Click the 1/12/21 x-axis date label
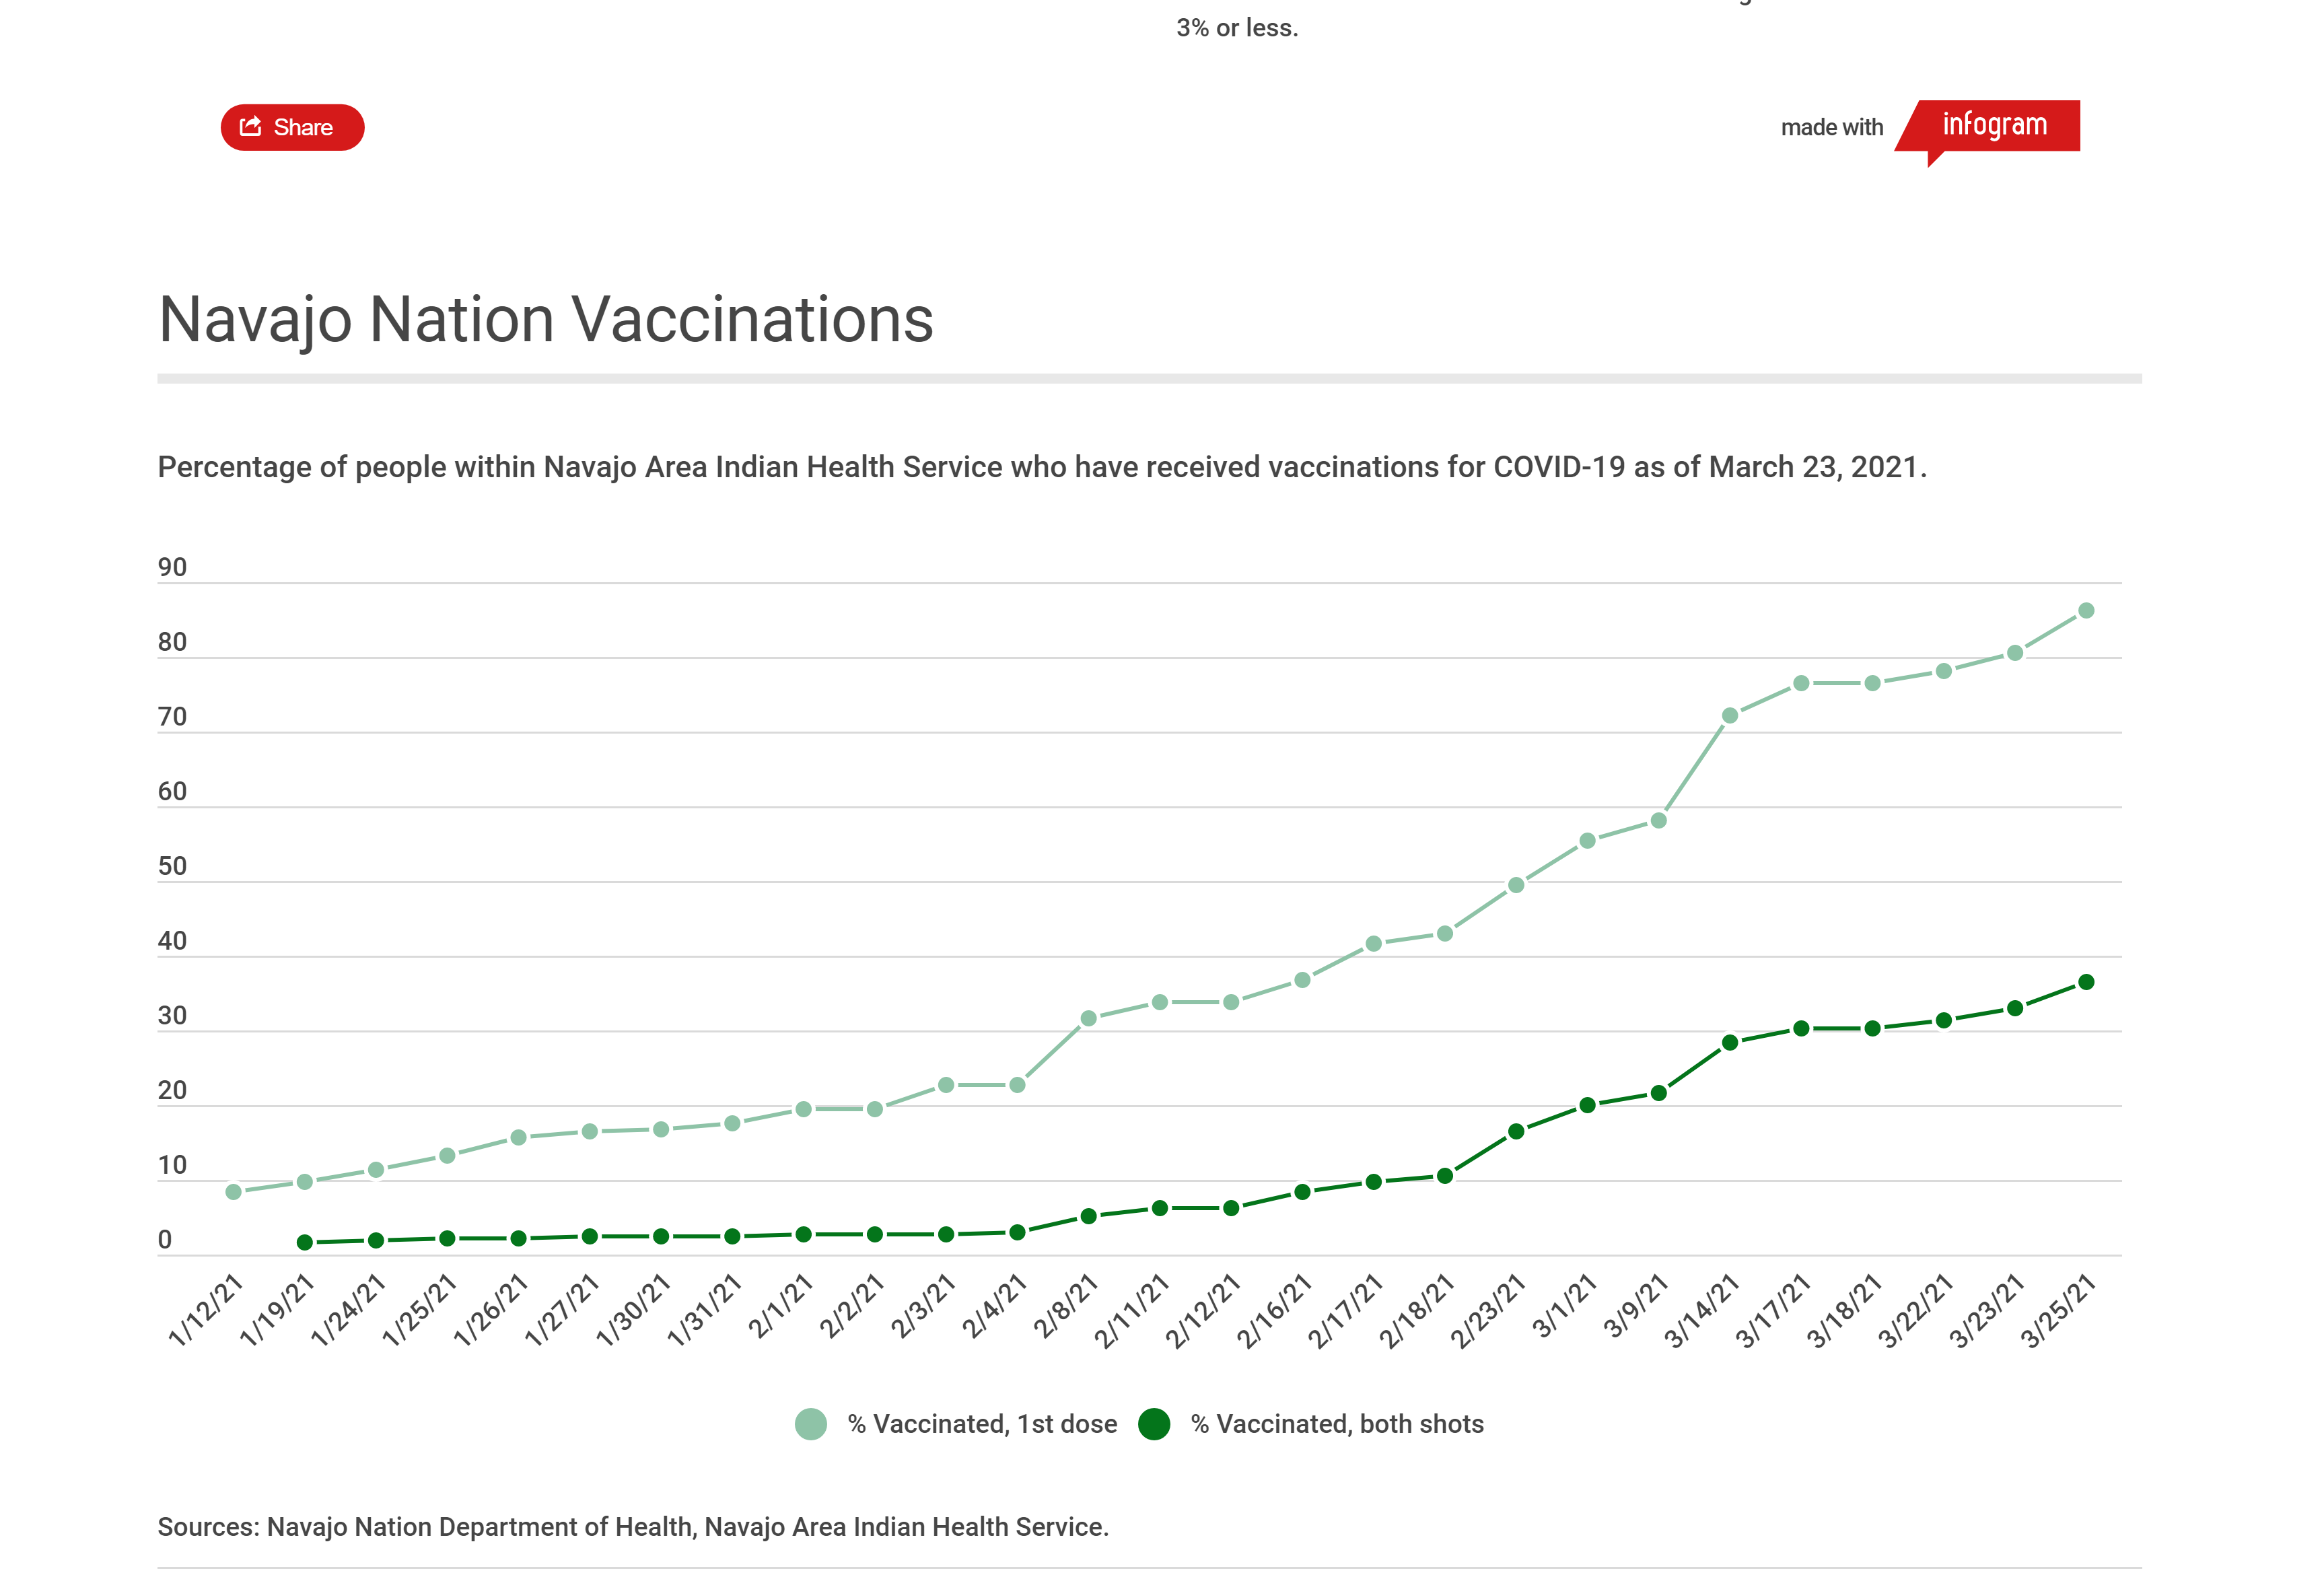 pyautogui.click(x=206, y=1311)
